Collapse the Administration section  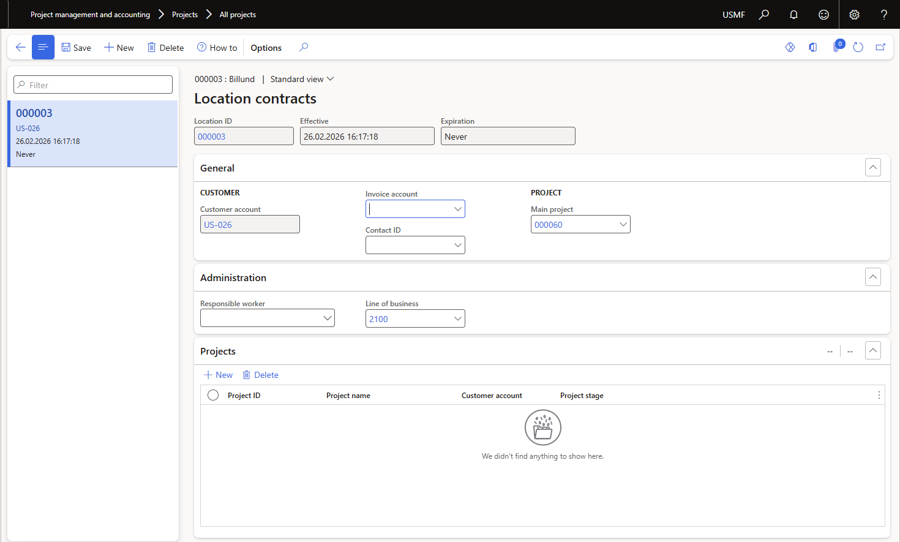pos(872,277)
